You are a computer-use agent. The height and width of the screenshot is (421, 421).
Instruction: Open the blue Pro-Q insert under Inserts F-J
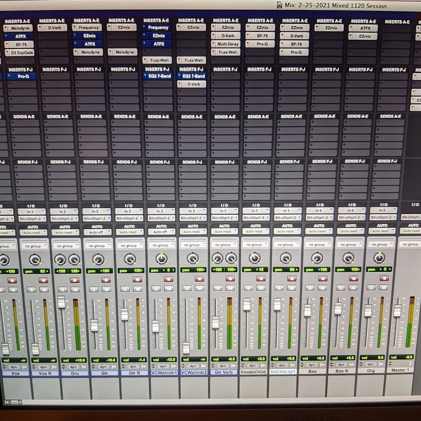(23, 76)
